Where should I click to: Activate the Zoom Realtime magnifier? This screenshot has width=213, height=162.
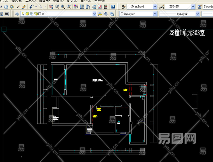pos(57,6)
